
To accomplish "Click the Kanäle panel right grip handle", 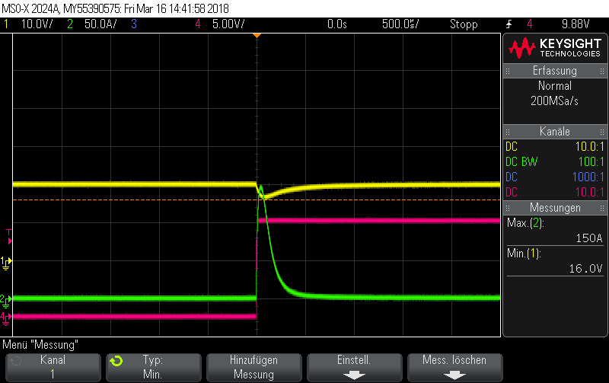I will (602, 132).
